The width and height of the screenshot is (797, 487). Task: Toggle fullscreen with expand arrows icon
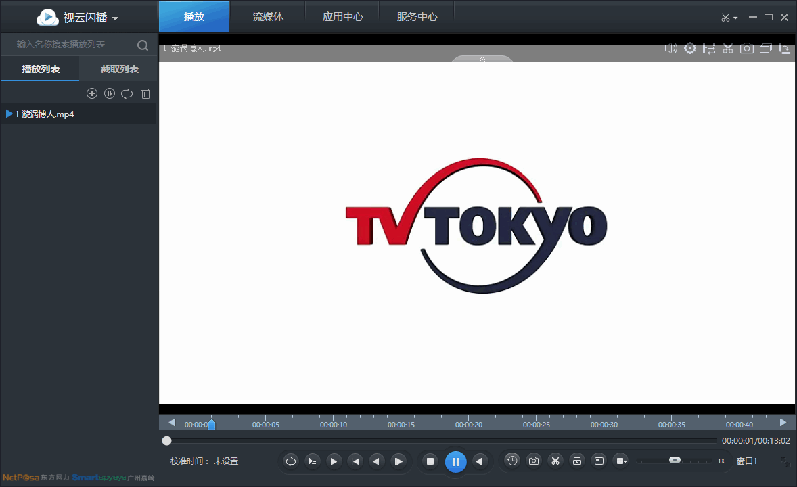coord(785,461)
